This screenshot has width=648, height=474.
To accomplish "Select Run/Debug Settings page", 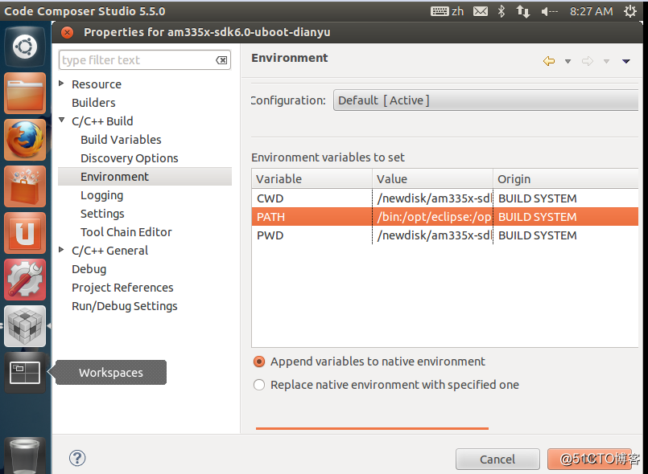I will (x=125, y=306).
